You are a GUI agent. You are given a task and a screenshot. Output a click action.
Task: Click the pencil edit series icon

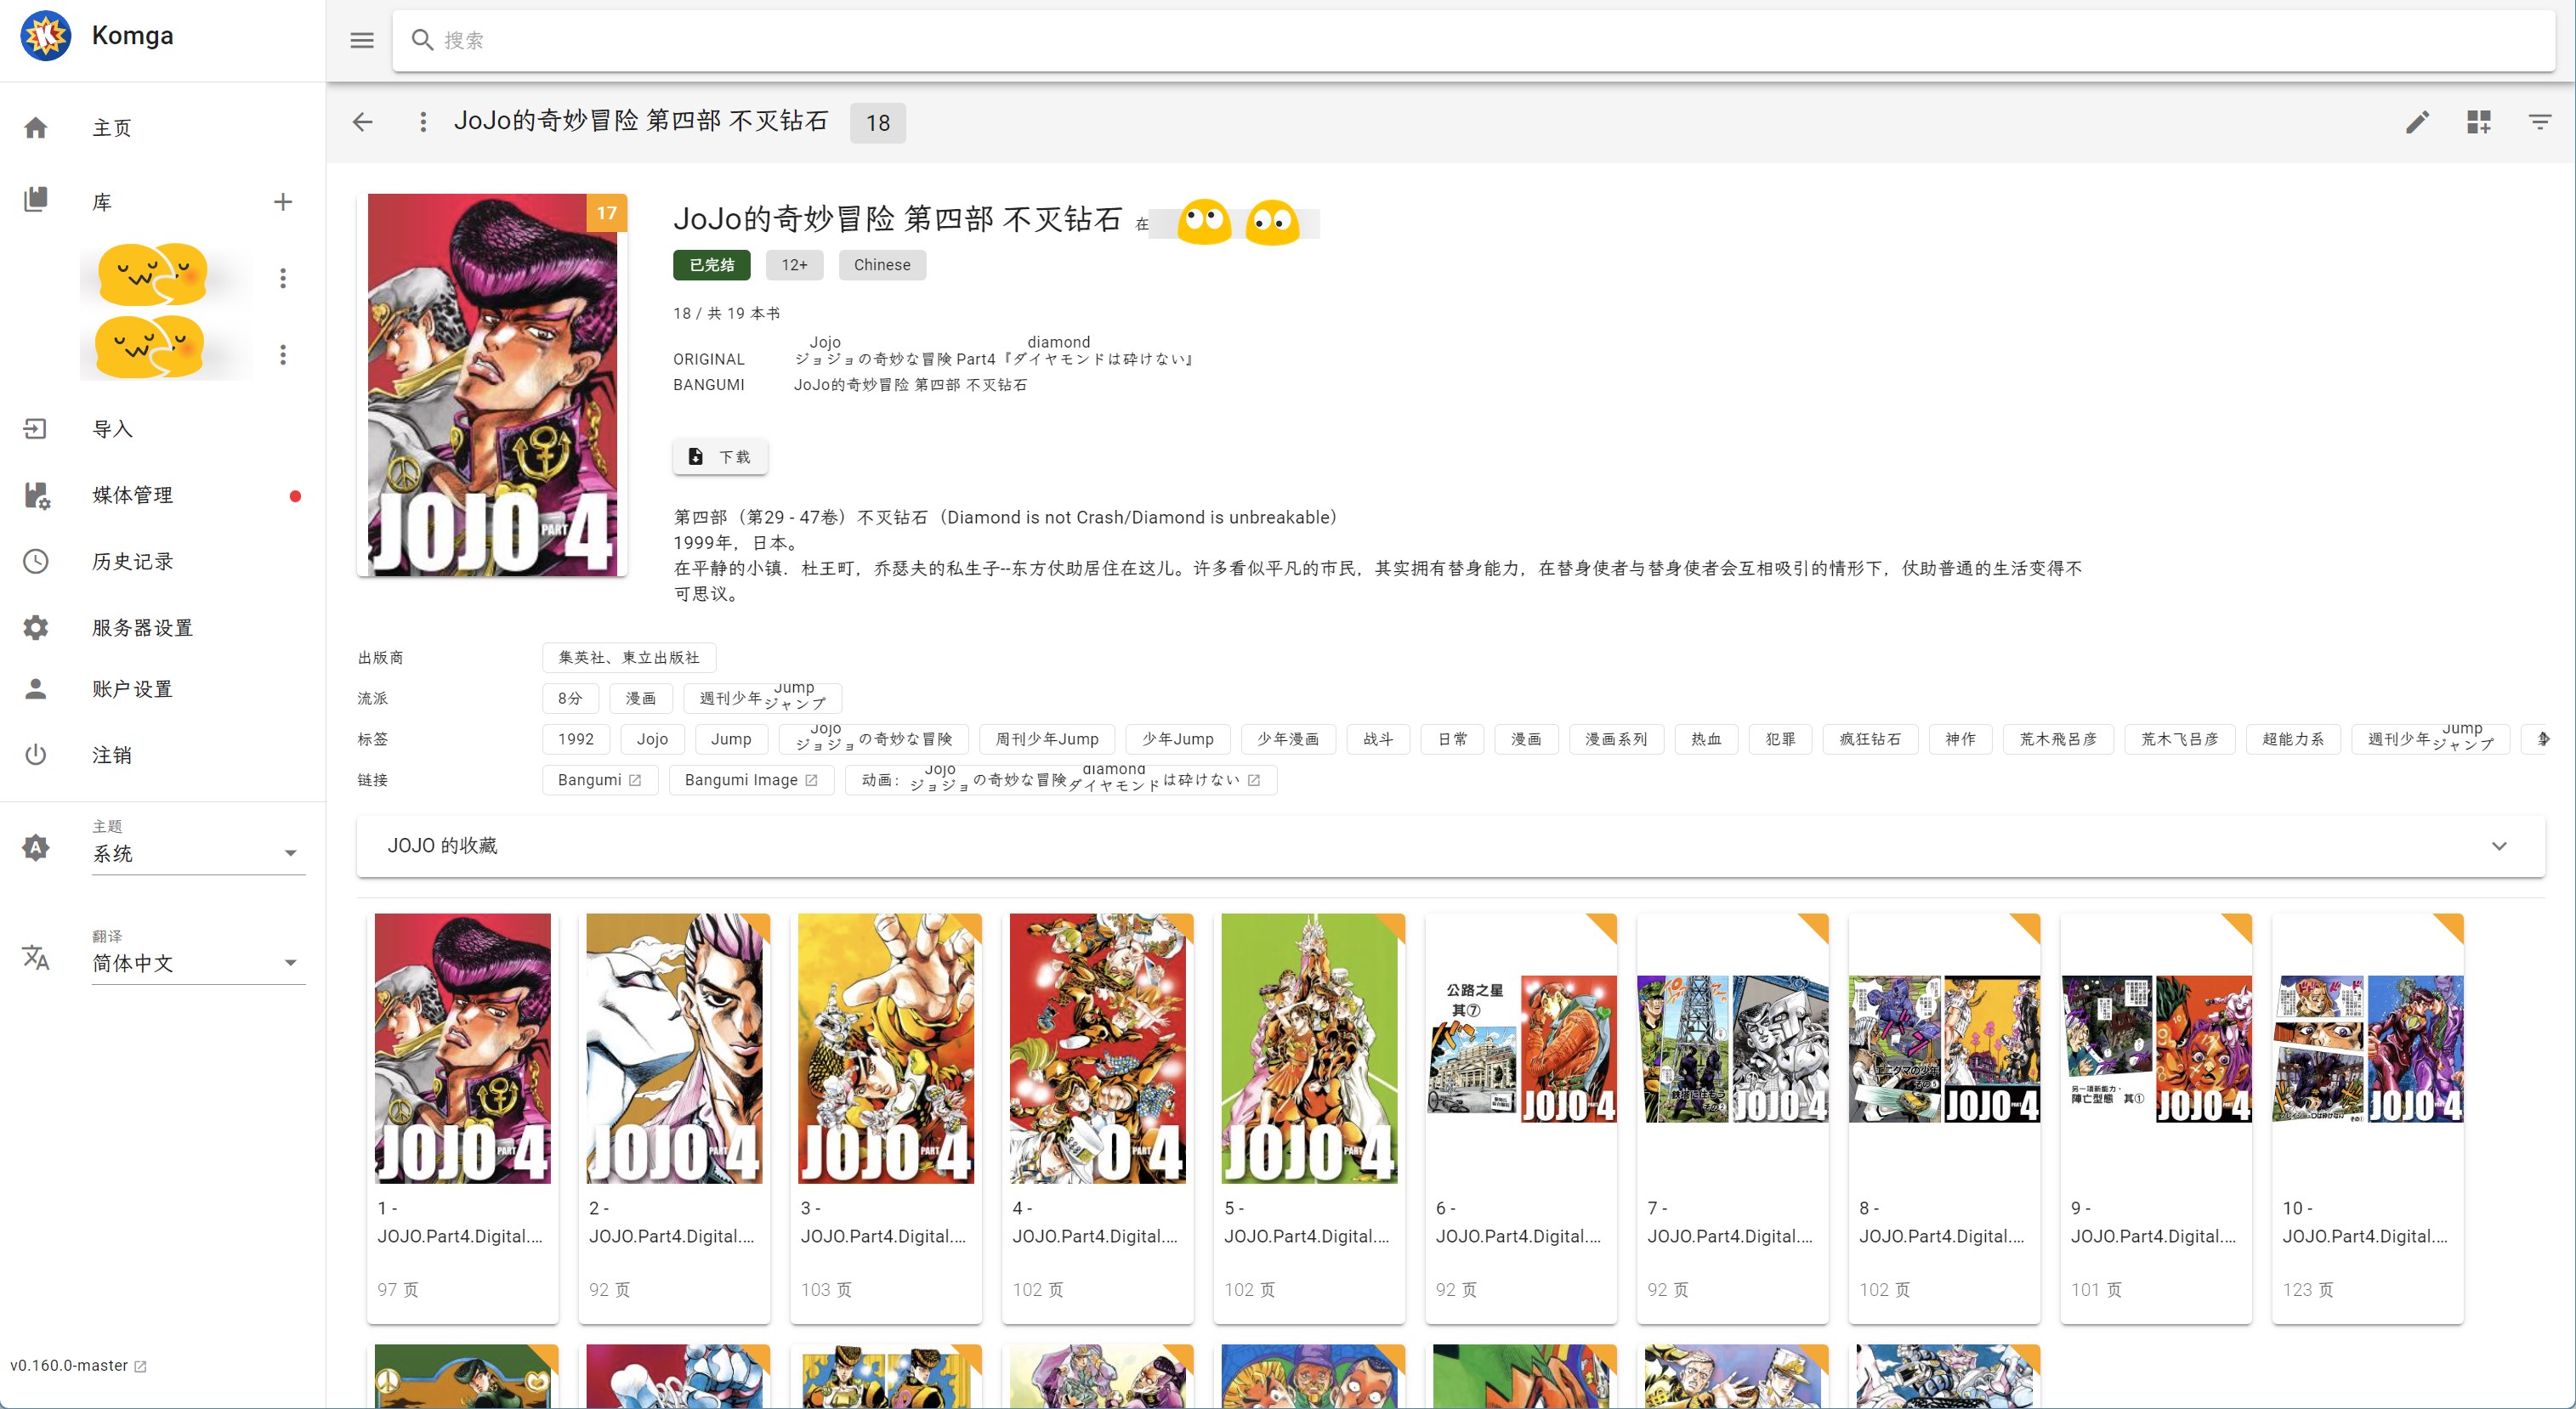pos(2416,122)
